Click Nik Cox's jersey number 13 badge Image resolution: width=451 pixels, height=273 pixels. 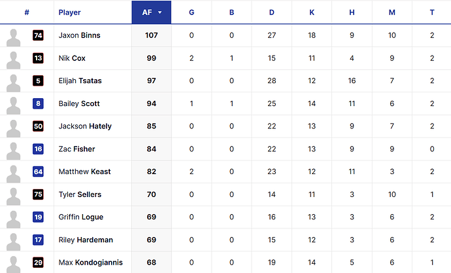point(39,58)
